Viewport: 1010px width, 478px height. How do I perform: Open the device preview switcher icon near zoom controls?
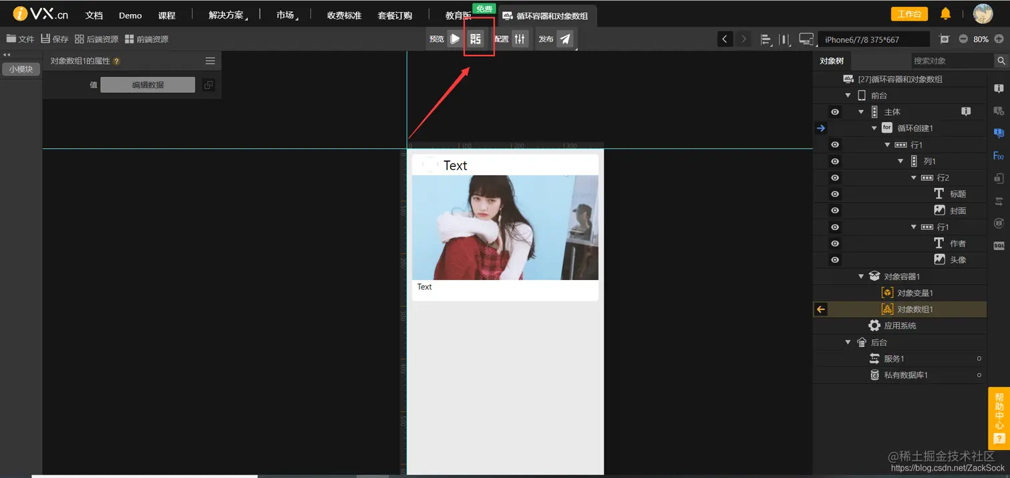click(x=806, y=39)
